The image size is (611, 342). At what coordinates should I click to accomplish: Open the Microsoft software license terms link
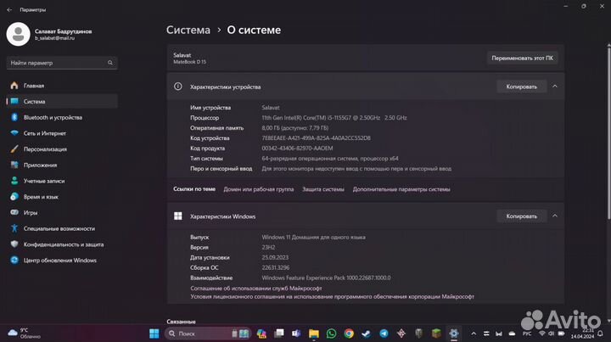point(332,297)
